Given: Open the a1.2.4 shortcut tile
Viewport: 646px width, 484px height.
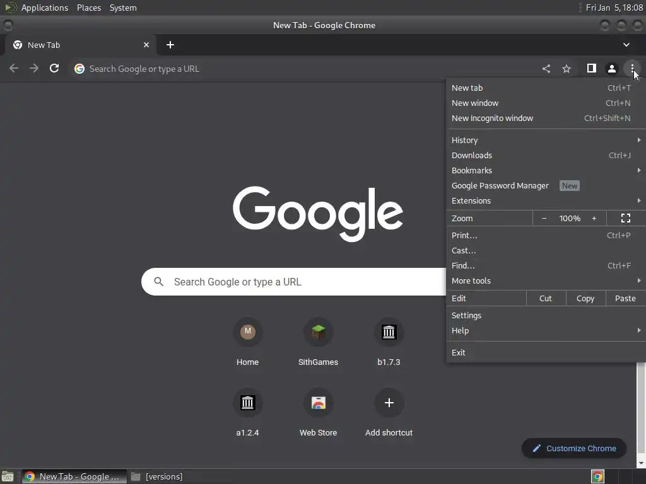Looking at the screenshot, I should coord(247,412).
